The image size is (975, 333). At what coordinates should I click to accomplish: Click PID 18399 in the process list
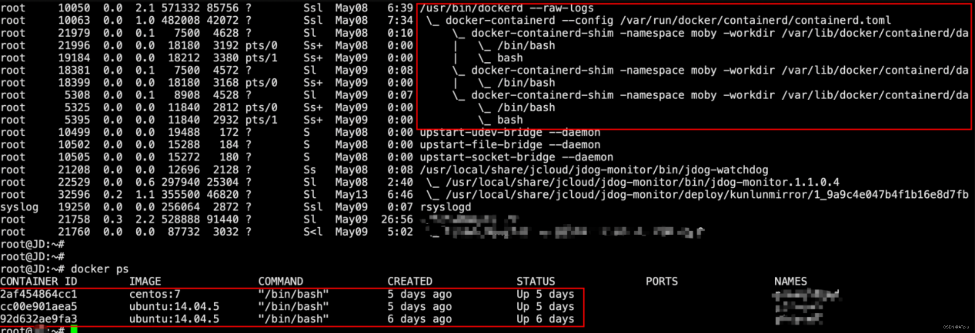[74, 82]
